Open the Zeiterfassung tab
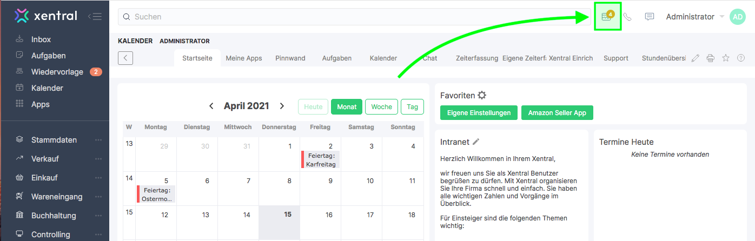The width and height of the screenshot is (755, 241). click(476, 58)
